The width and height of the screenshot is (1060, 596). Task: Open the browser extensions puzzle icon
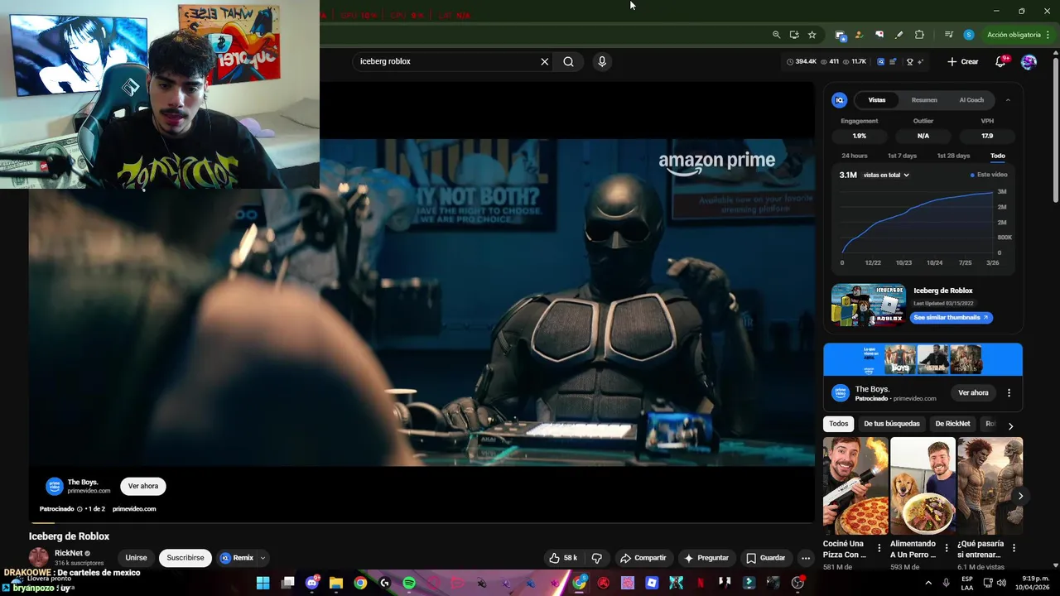pos(919,35)
